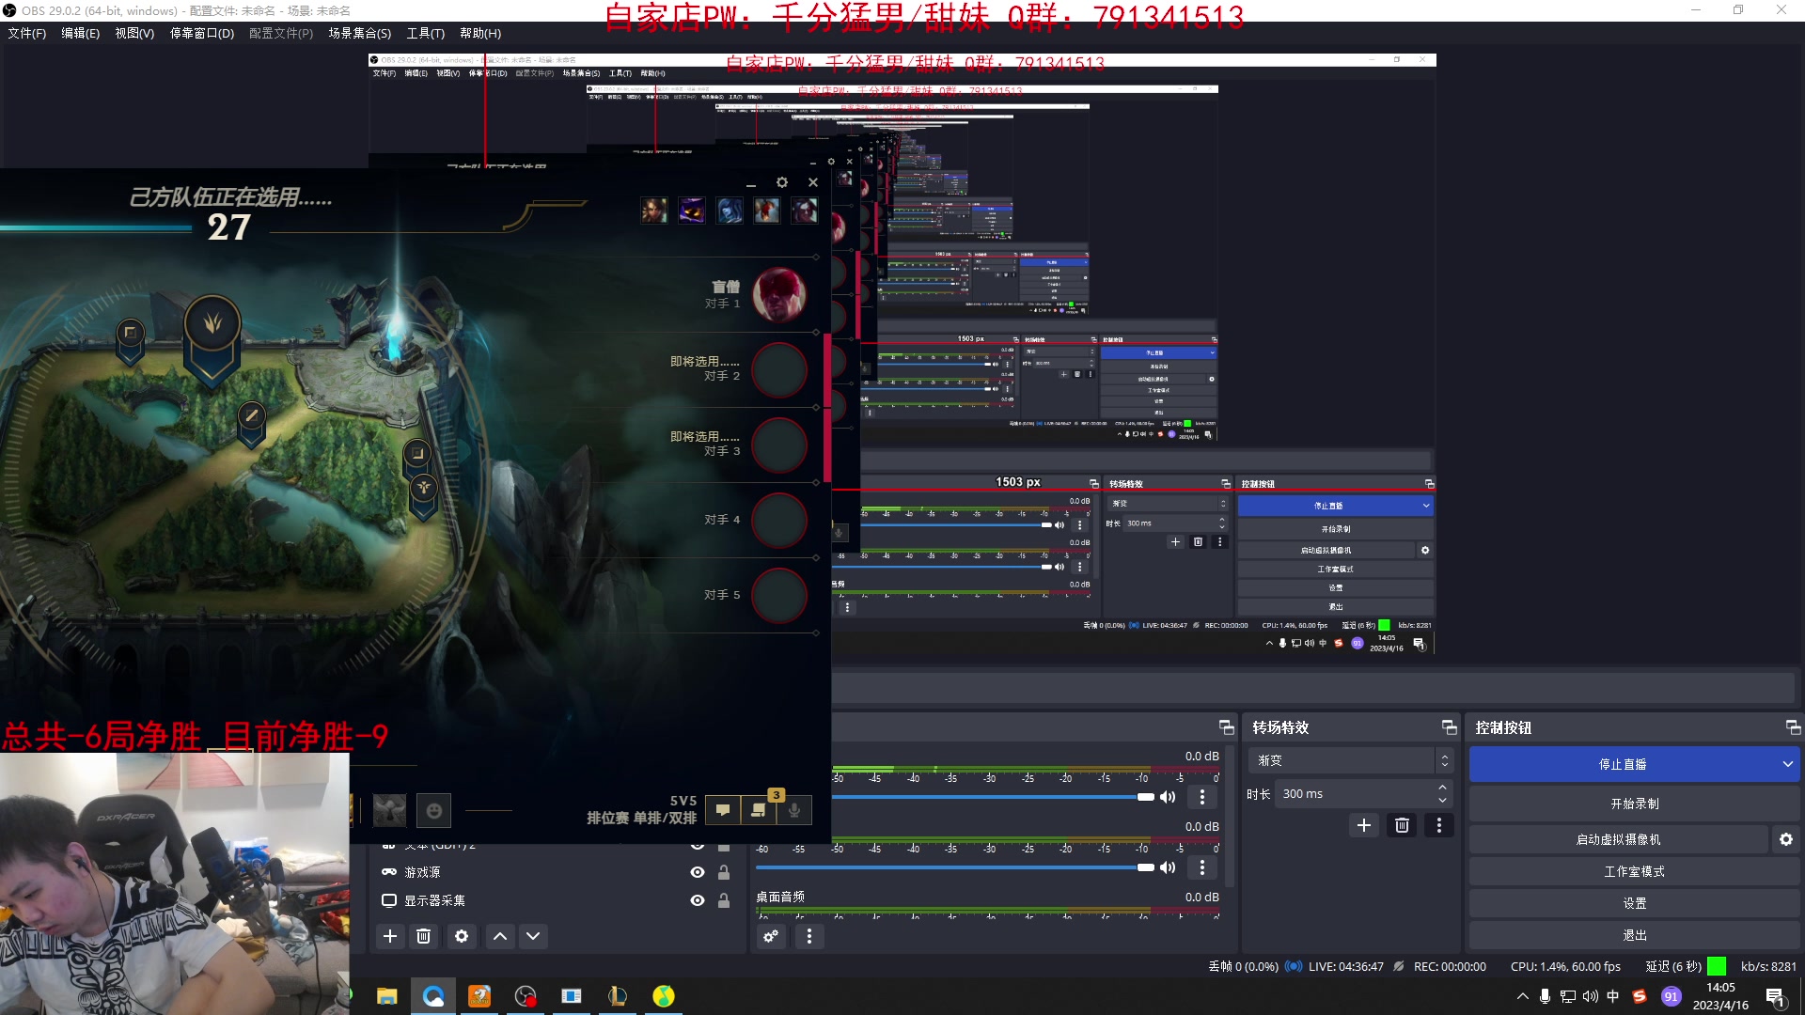Open League missions scroll icon with badge 3
Screen dimensions: 1805x1015
coord(759,810)
